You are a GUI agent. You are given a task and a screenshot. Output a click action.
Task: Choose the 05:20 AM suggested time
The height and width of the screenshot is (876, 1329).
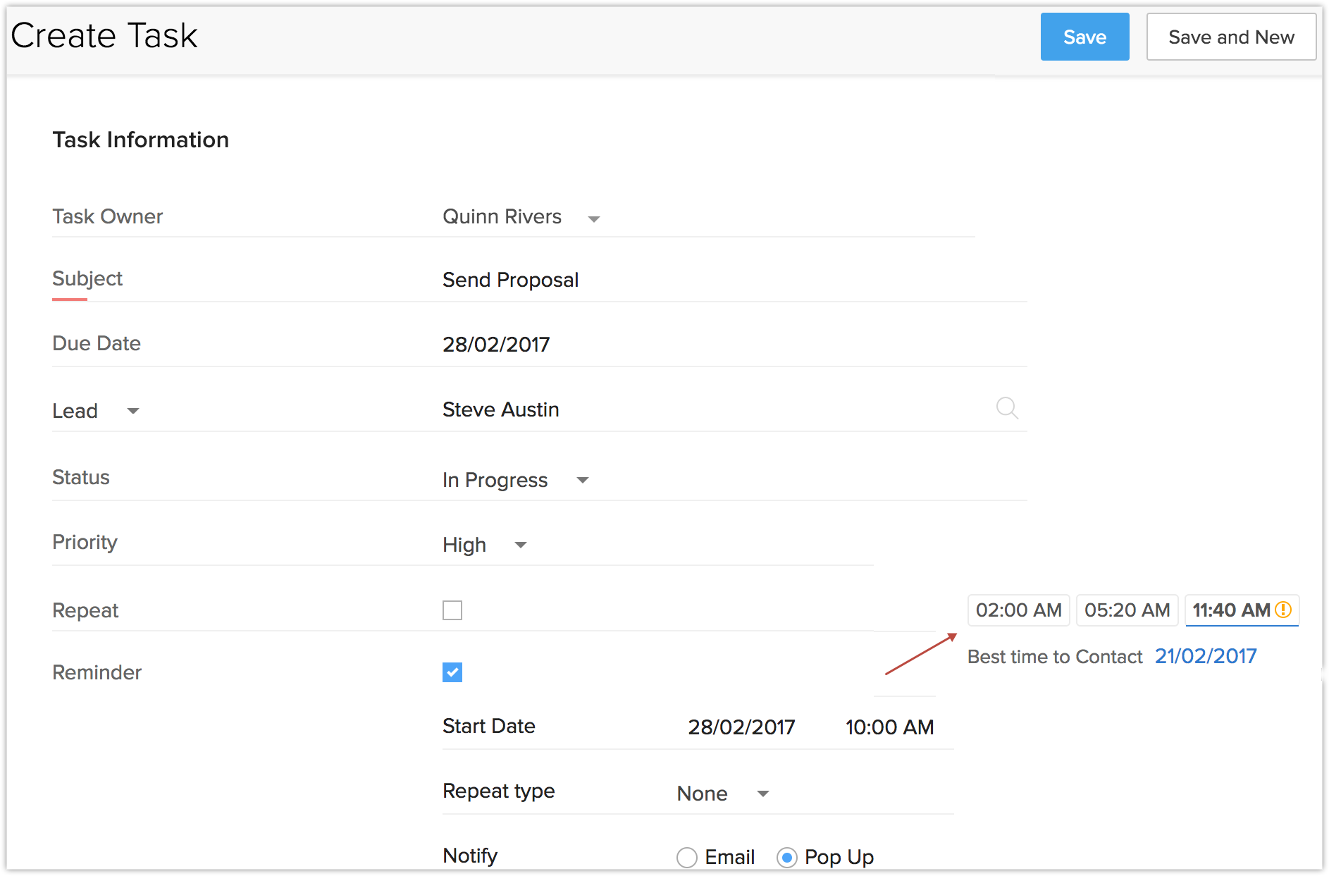[1127, 610]
